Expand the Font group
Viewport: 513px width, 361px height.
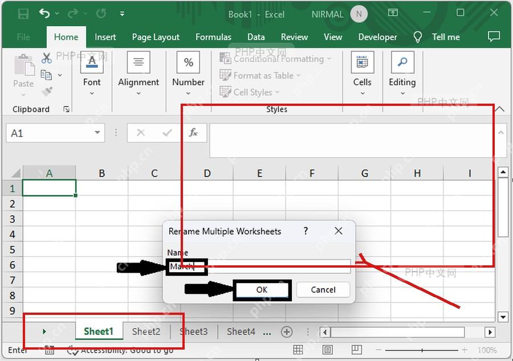coord(92,73)
